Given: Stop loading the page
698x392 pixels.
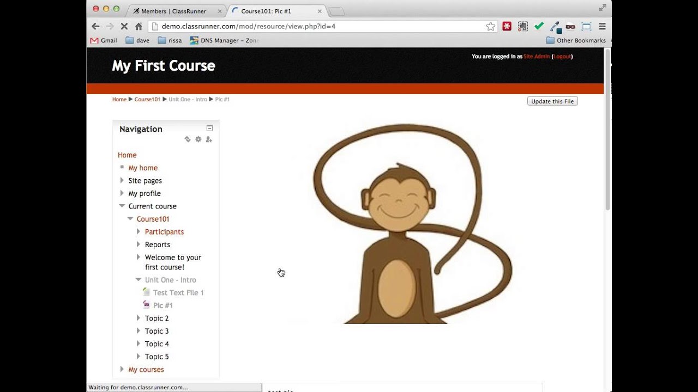Looking at the screenshot, I should [x=124, y=26].
